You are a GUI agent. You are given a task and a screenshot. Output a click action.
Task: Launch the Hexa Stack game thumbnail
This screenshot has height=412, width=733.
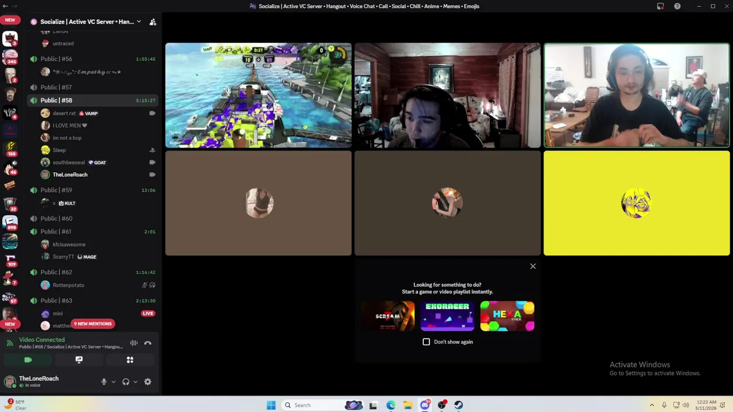507,316
